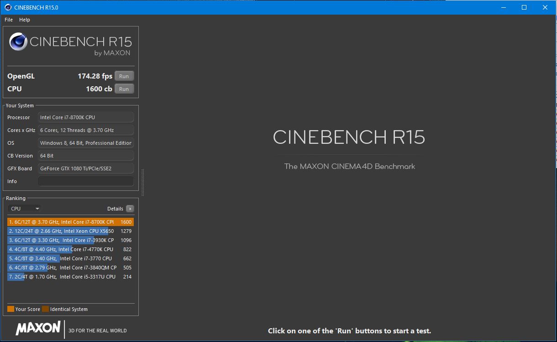Click the Cinebench app icon in title bar
This screenshot has height=342, width=557.
(8, 7)
